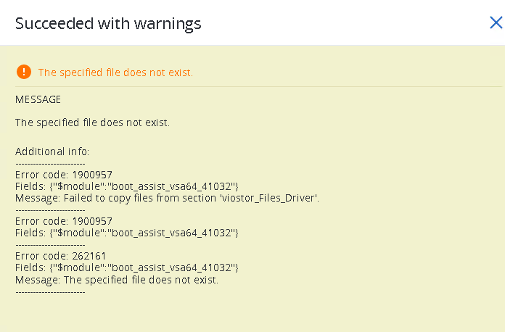Click the dashed separator above the second 1900957 code

click(50, 210)
